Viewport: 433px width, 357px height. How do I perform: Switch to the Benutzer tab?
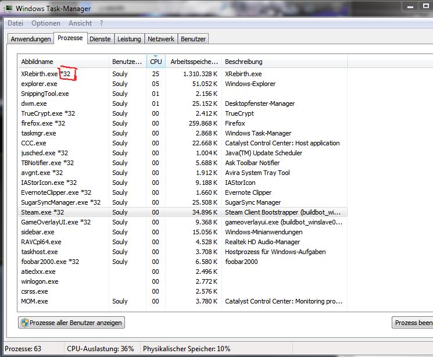coord(193,39)
